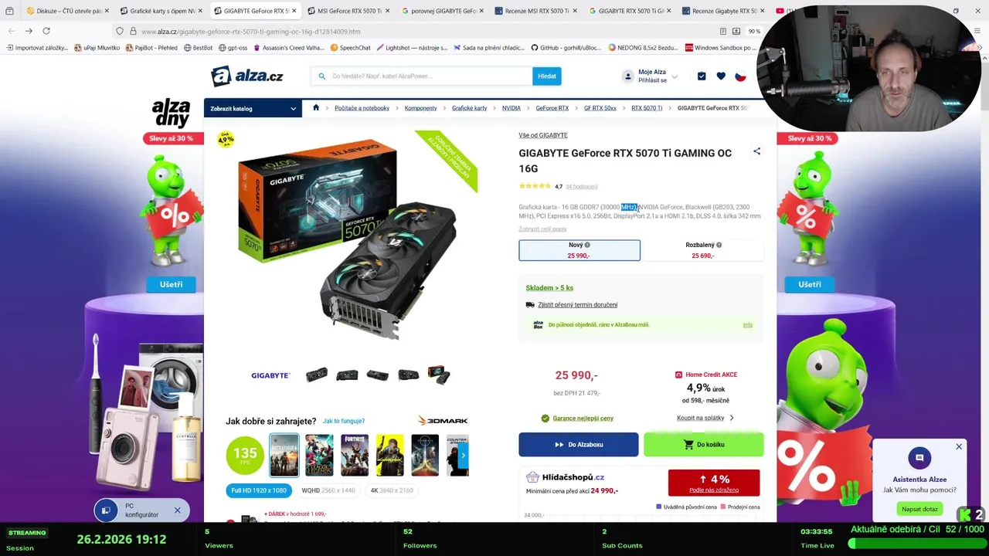This screenshot has width=989, height=556.
Task: Open the checkmark compare icon in header
Action: click(x=702, y=76)
